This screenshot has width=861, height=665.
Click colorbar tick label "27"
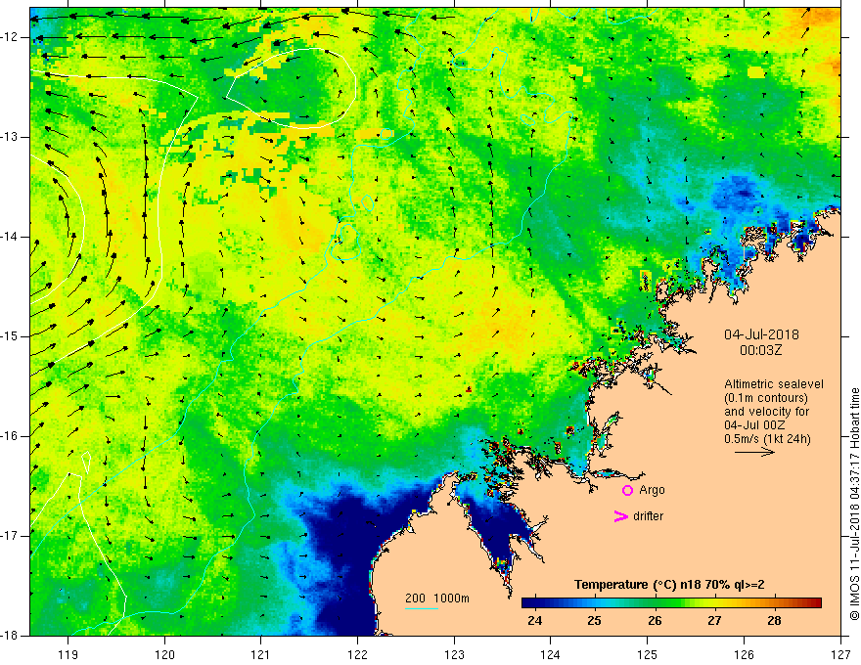click(714, 621)
